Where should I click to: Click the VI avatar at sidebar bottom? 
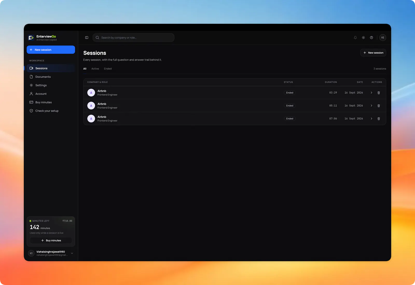click(x=31, y=253)
